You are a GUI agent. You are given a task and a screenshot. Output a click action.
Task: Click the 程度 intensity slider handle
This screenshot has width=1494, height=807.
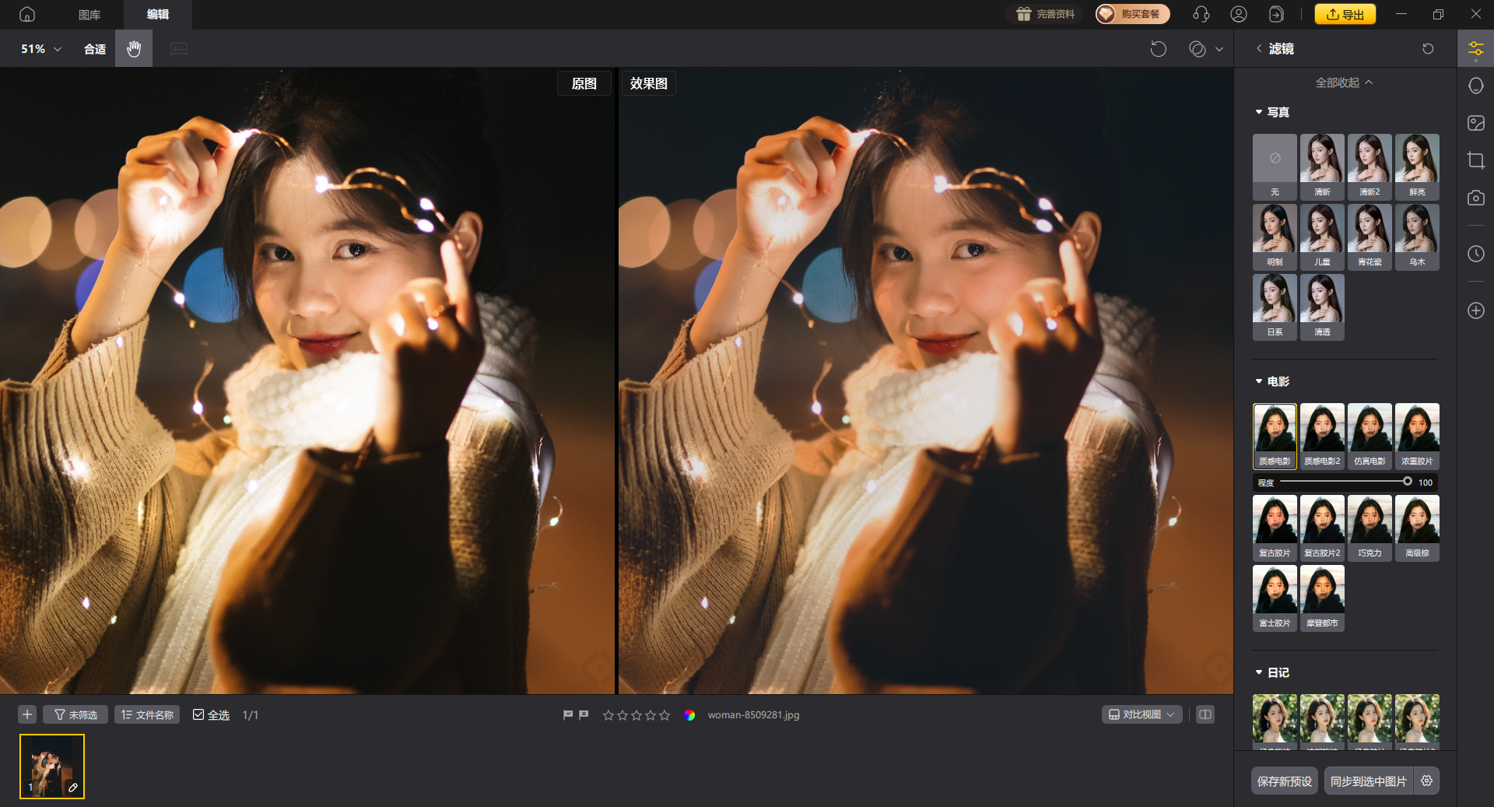pyautogui.click(x=1407, y=482)
